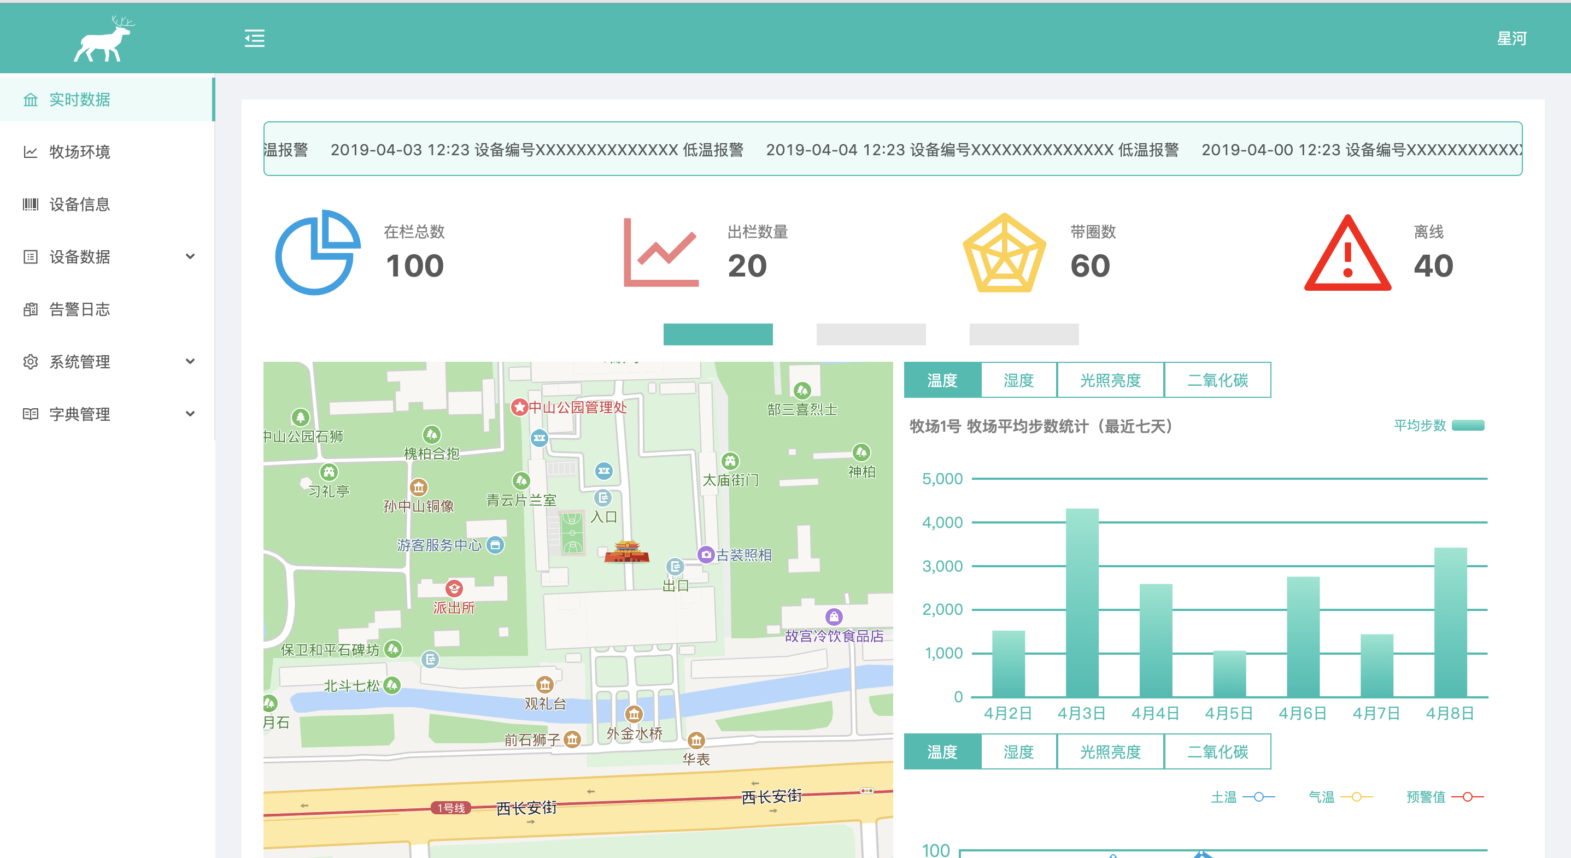Click the blue pie chart icon
1571x858 pixels.
pyautogui.click(x=318, y=252)
